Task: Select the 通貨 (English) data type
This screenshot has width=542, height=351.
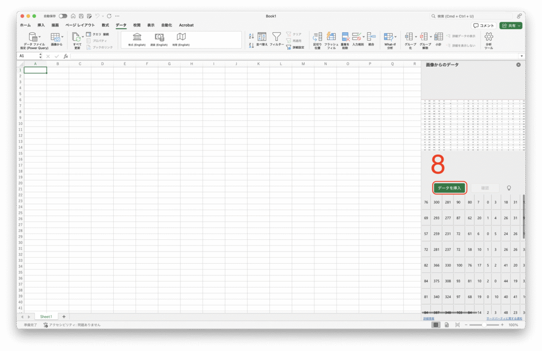Action: 159,39
